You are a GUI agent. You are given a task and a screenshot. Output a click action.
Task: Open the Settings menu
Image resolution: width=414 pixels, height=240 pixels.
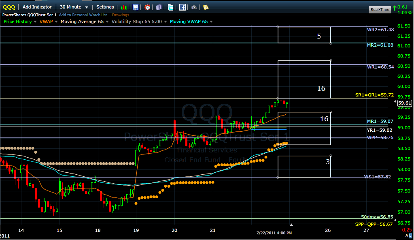point(105,7)
